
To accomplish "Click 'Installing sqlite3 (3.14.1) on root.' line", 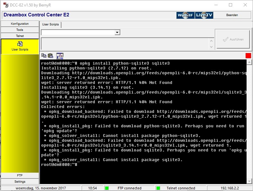I will (87, 87).
